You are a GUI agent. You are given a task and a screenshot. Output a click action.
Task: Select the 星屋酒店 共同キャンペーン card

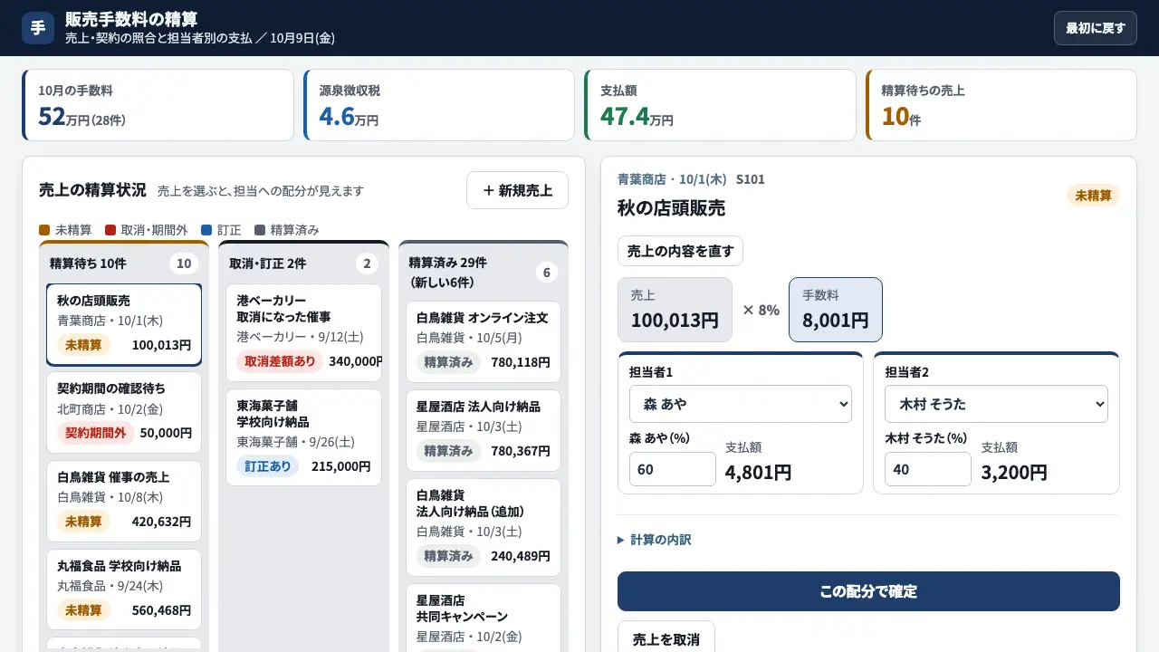click(x=484, y=618)
